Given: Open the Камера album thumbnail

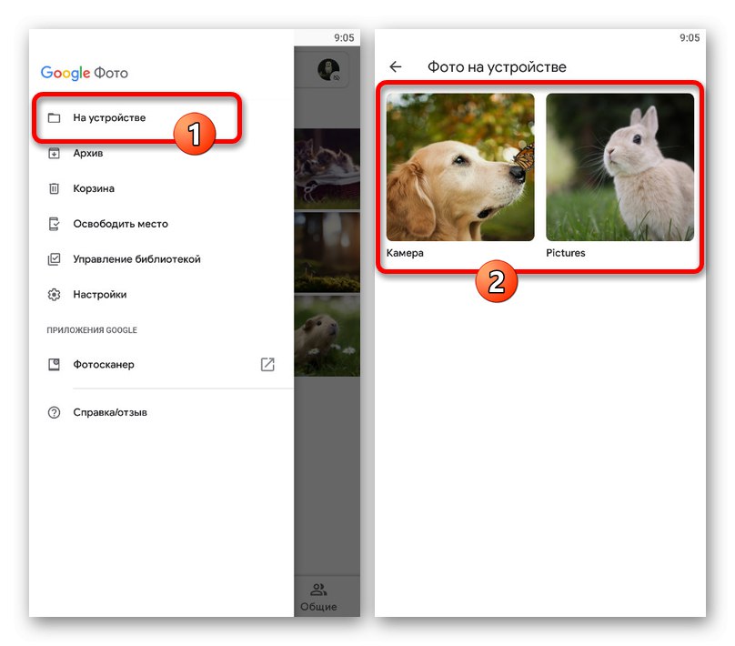Looking at the screenshot, I should click(x=460, y=167).
